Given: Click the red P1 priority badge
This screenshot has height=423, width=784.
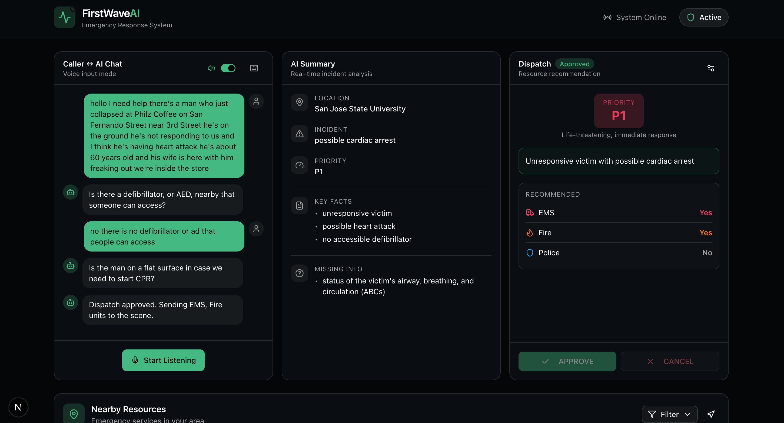Looking at the screenshot, I should click(619, 111).
